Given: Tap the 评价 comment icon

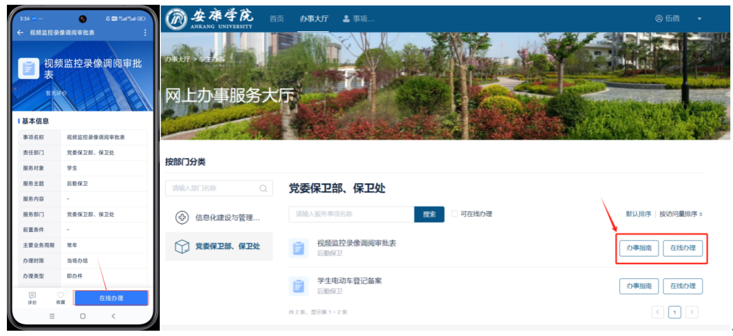Looking at the screenshot, I should pyautogui.click(x=32, y=296).
